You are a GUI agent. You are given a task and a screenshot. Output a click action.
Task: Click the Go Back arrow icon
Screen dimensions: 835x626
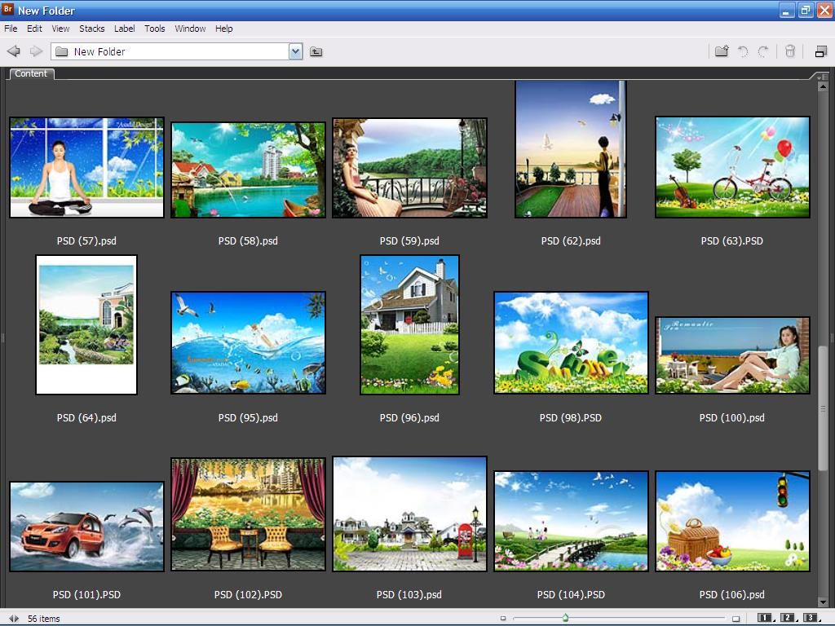pos(13,51)
